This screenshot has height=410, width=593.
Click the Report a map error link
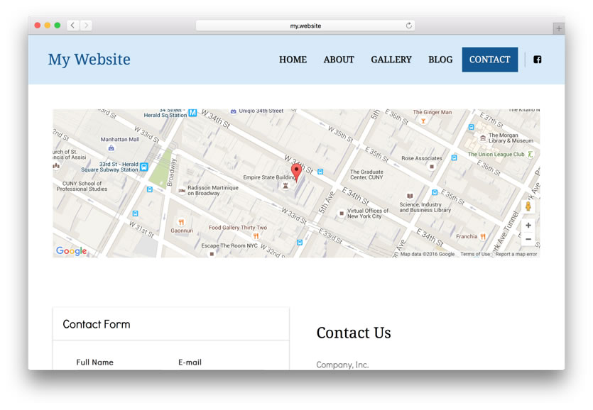(516, 255)
